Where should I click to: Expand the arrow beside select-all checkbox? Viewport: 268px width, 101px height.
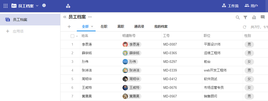pyautogui.click(x=77, y=36)
